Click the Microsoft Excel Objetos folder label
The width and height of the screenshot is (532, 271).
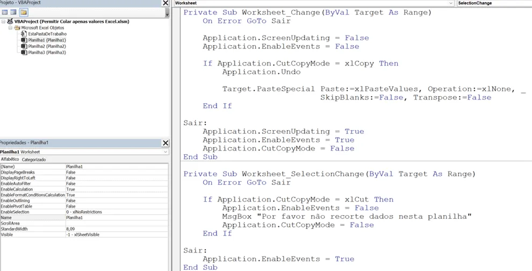(42, 27)
